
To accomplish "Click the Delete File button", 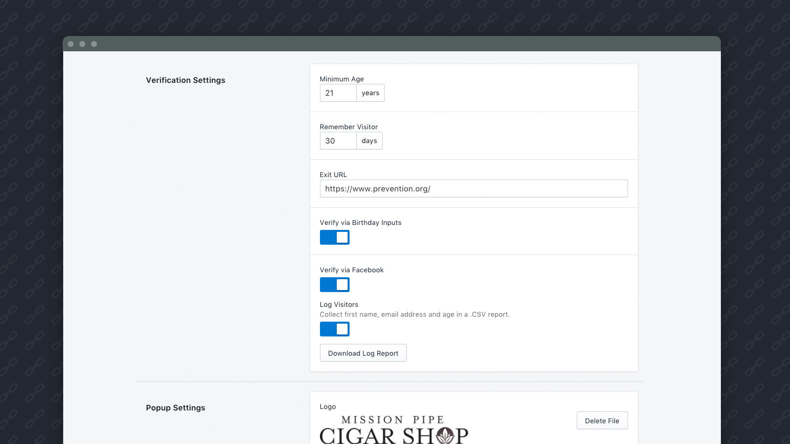I will [x=602, y=421].
